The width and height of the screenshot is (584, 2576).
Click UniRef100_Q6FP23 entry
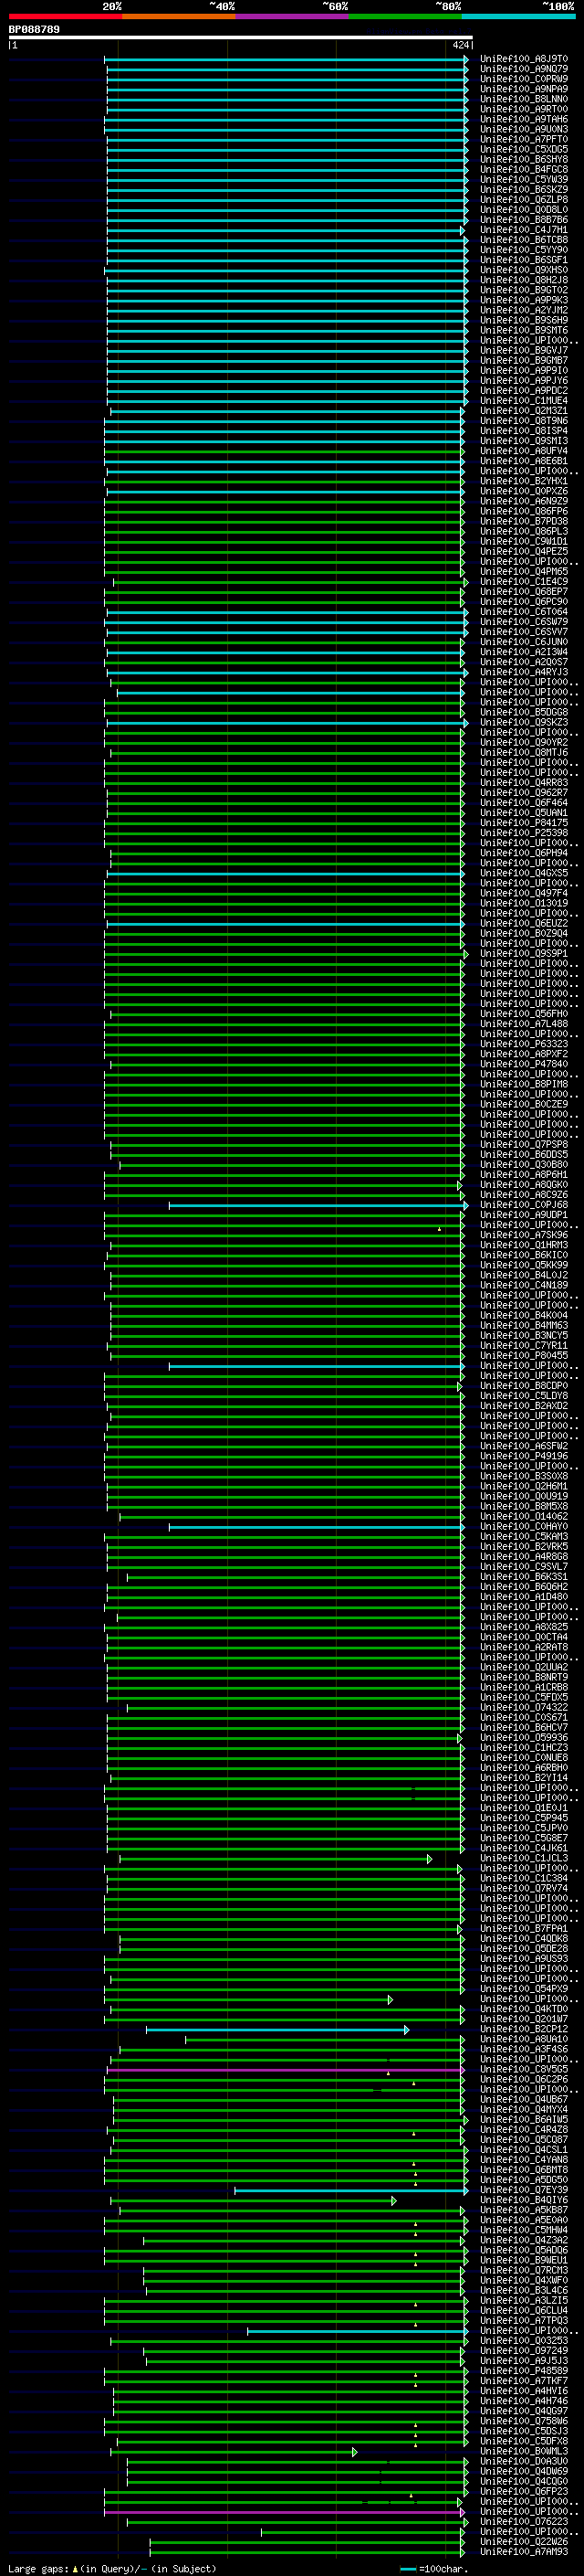524,2491
